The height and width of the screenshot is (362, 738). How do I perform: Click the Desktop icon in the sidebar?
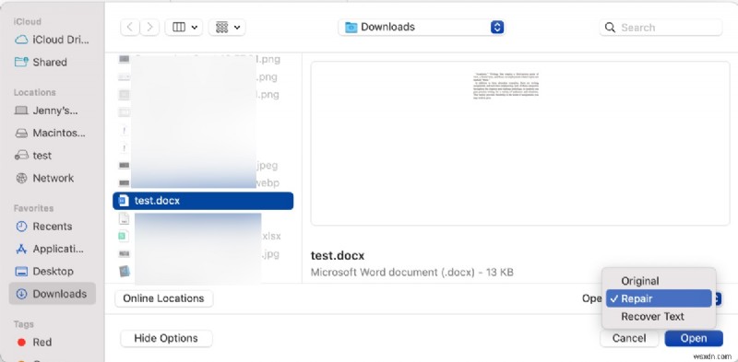click(21, 272)
